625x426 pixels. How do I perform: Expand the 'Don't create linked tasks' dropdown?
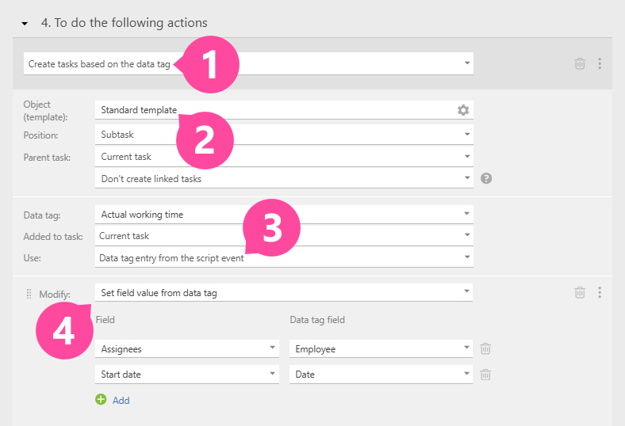466,179
